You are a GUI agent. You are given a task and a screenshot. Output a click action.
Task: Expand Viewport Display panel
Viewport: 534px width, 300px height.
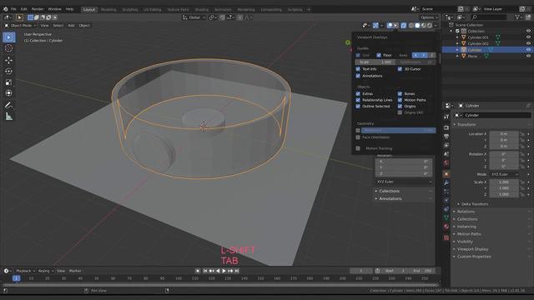(x=472, y=249)
